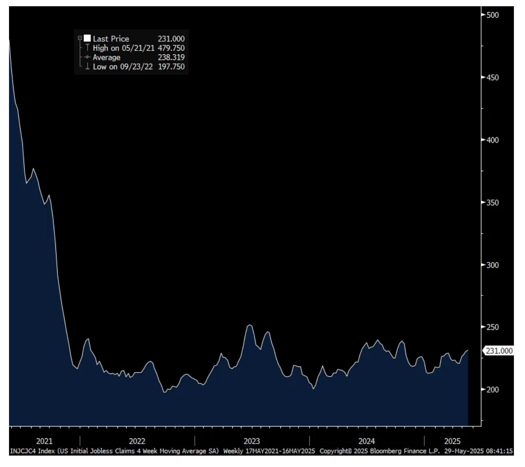525x467 pixels.
Task: Select the Last Price legend label
Action: (x=111, y=39)
